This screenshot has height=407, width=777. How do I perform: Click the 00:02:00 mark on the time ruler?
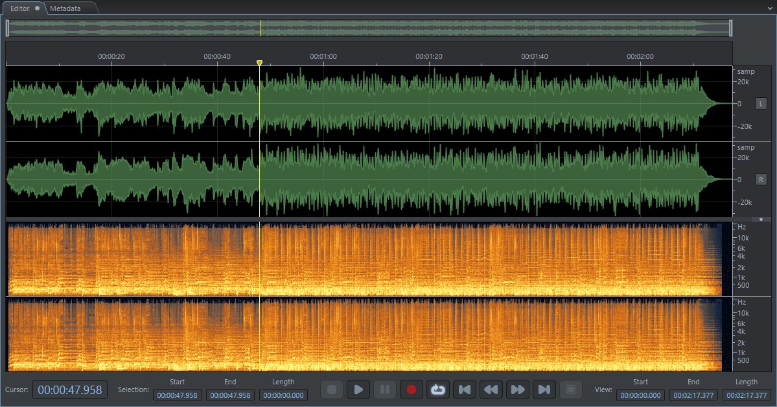(x=640, y=56)
